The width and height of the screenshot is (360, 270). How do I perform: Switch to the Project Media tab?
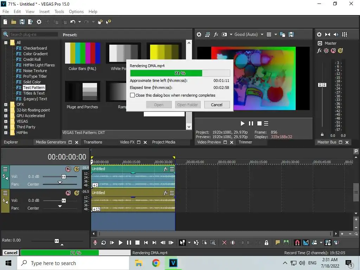coord(164,142)
